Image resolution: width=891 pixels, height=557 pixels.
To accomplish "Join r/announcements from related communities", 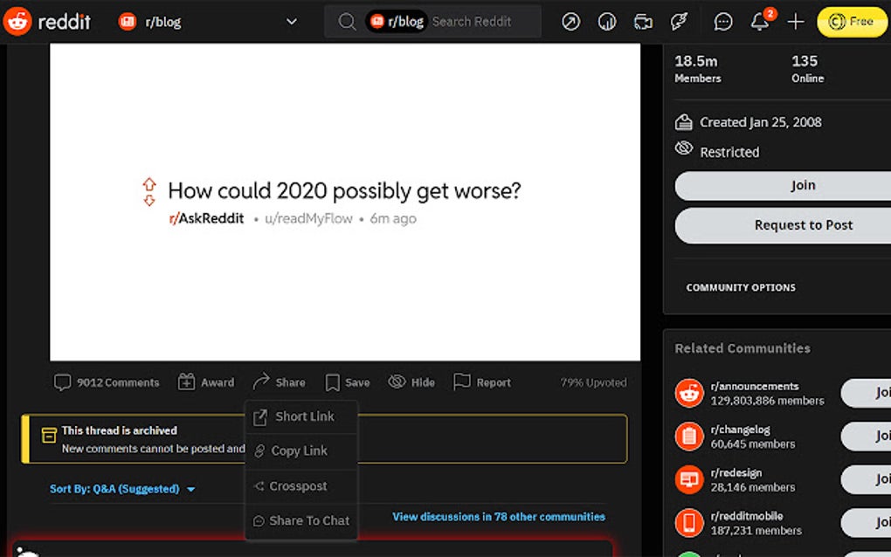I will 866,393.
